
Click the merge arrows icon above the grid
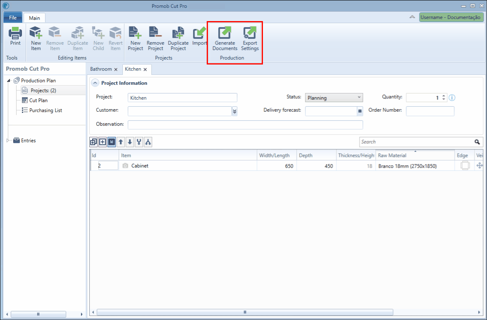click(x=139, y=142)
